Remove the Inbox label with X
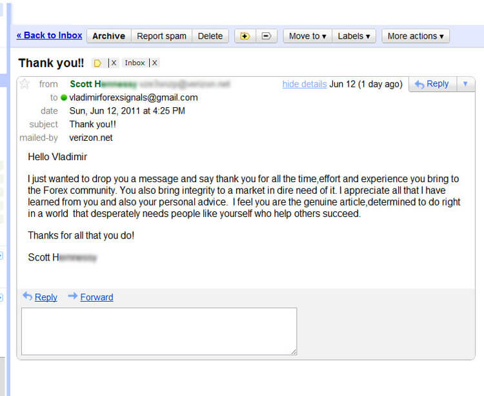Viewport: 484px width, 396px height. pos(154,63)
